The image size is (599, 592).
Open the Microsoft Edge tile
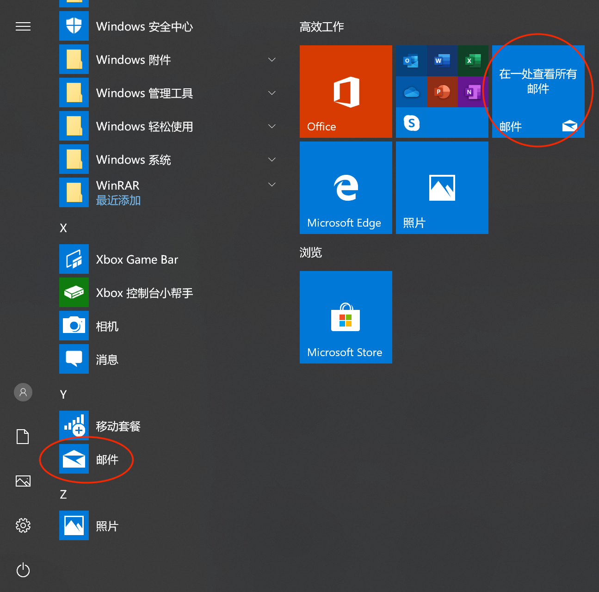tap(346, 188)
